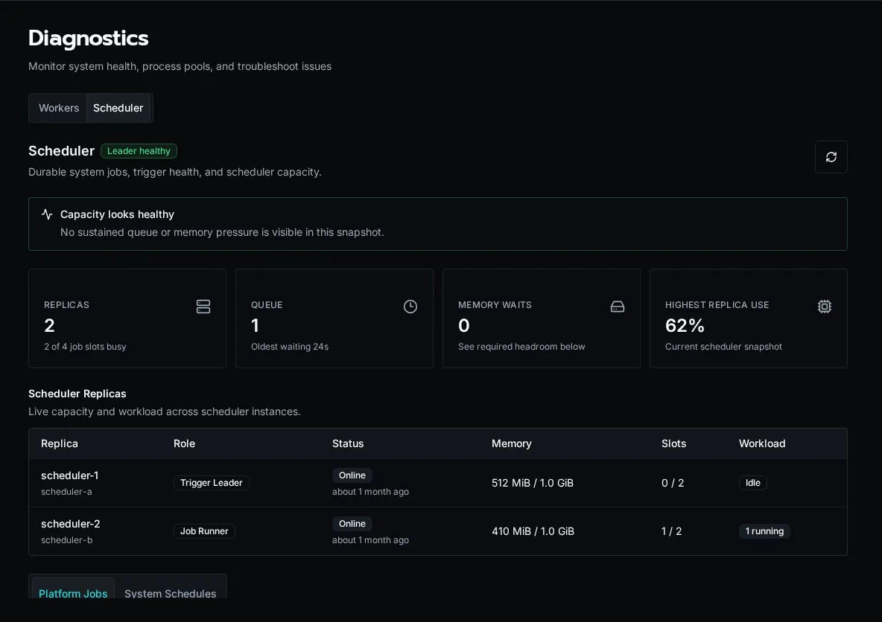This screenshot has height=622, width=882.
Task: Click the Slots column header
Action: [x=674, y=443]
